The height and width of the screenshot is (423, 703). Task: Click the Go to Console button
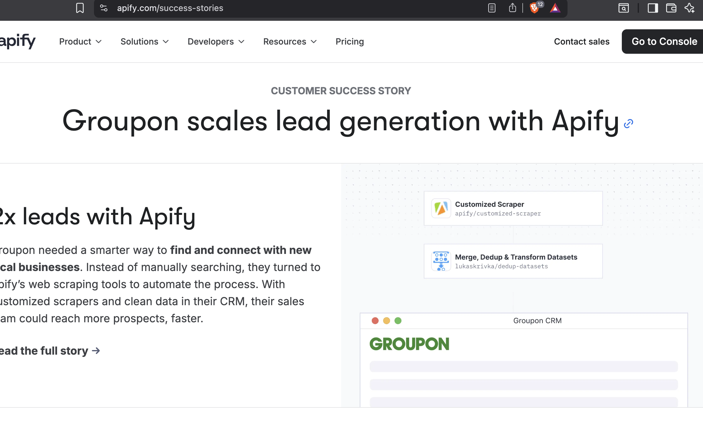662,42
